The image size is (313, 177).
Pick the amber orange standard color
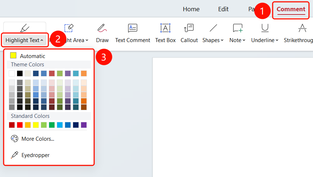point(28,125)
